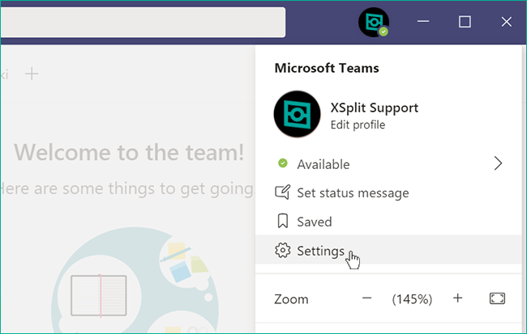527x334 pixels.
Task: Click the search box in title bar
Action: (143, 22)
